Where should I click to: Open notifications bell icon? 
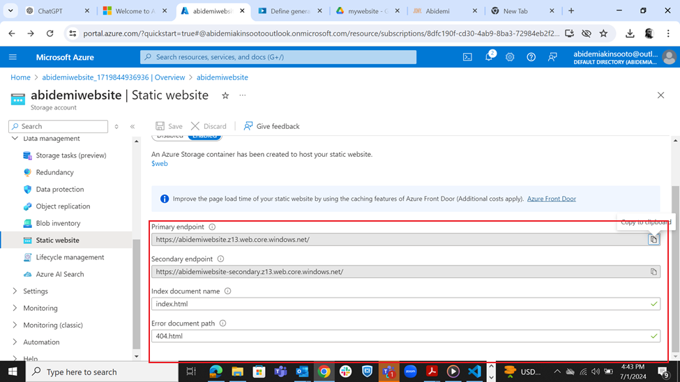[x=489, y=56]
